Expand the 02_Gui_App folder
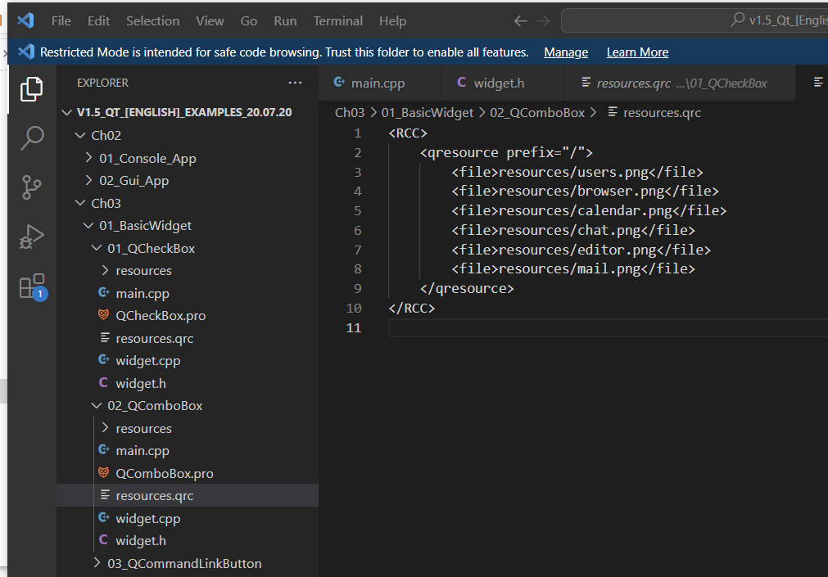This screenshot has height=577, width=828. coord(88,181)
